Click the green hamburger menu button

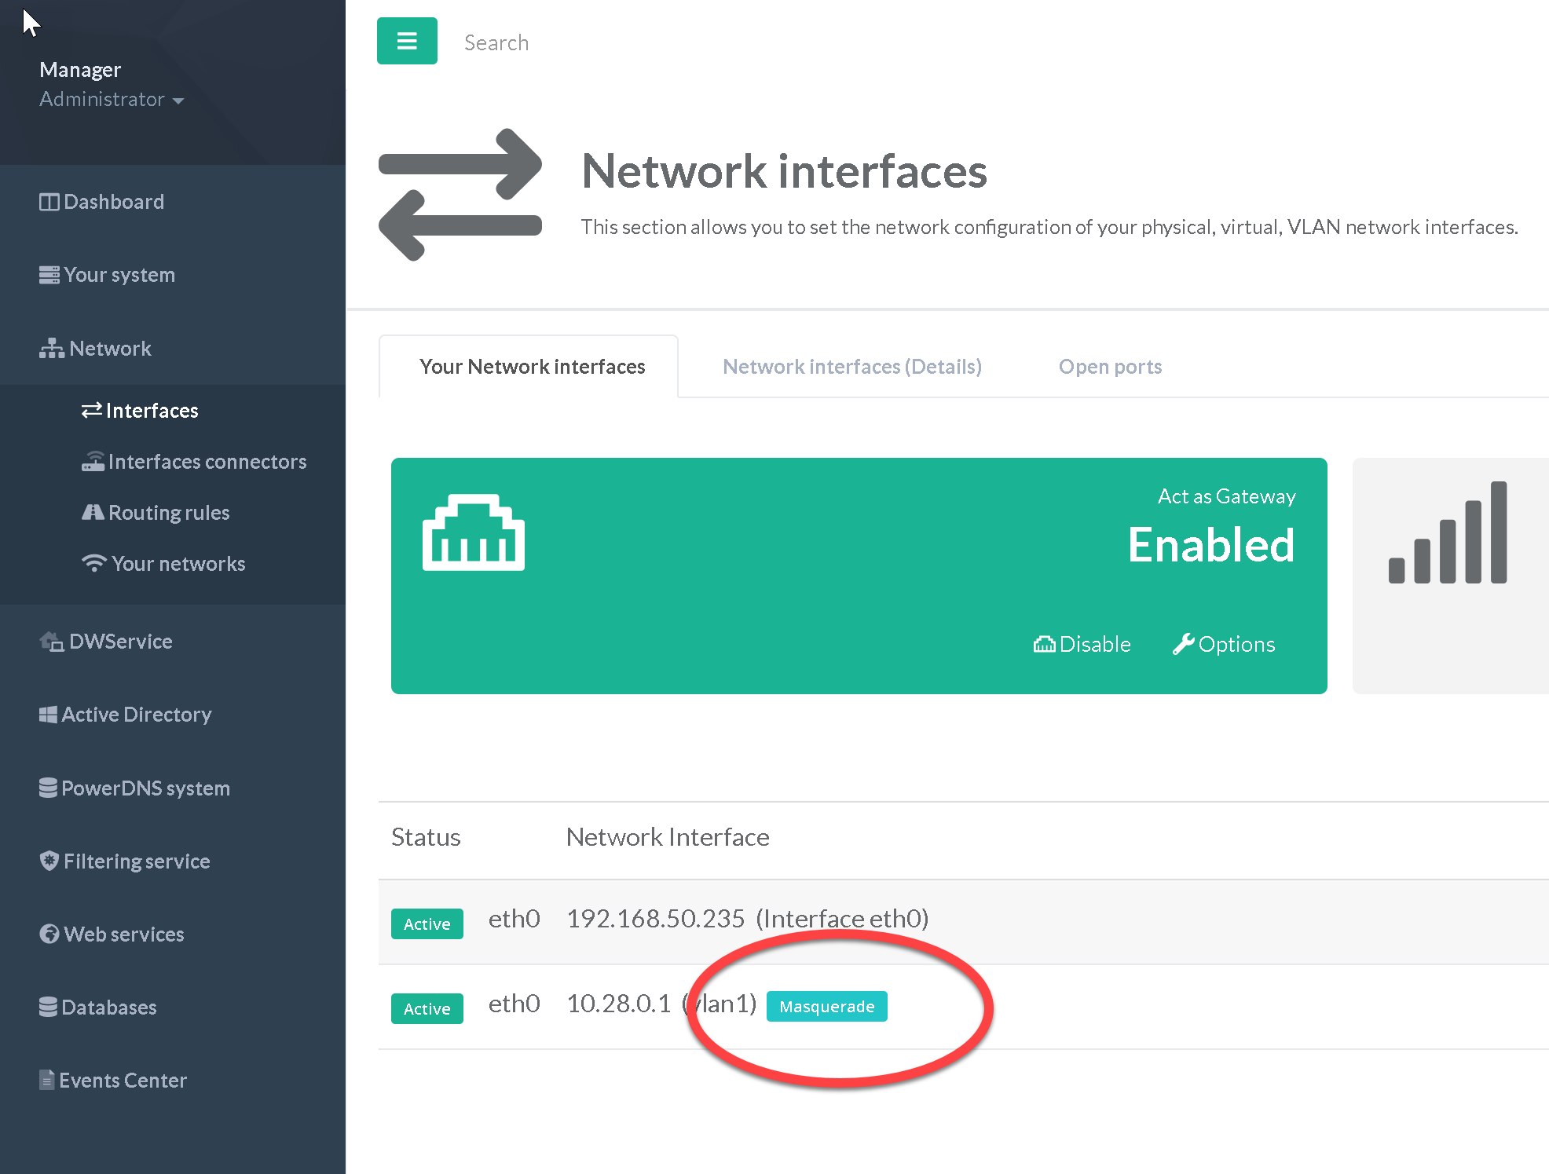407,41
